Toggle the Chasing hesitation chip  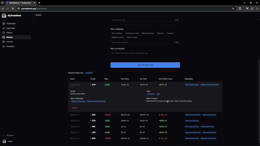[170, 33]
